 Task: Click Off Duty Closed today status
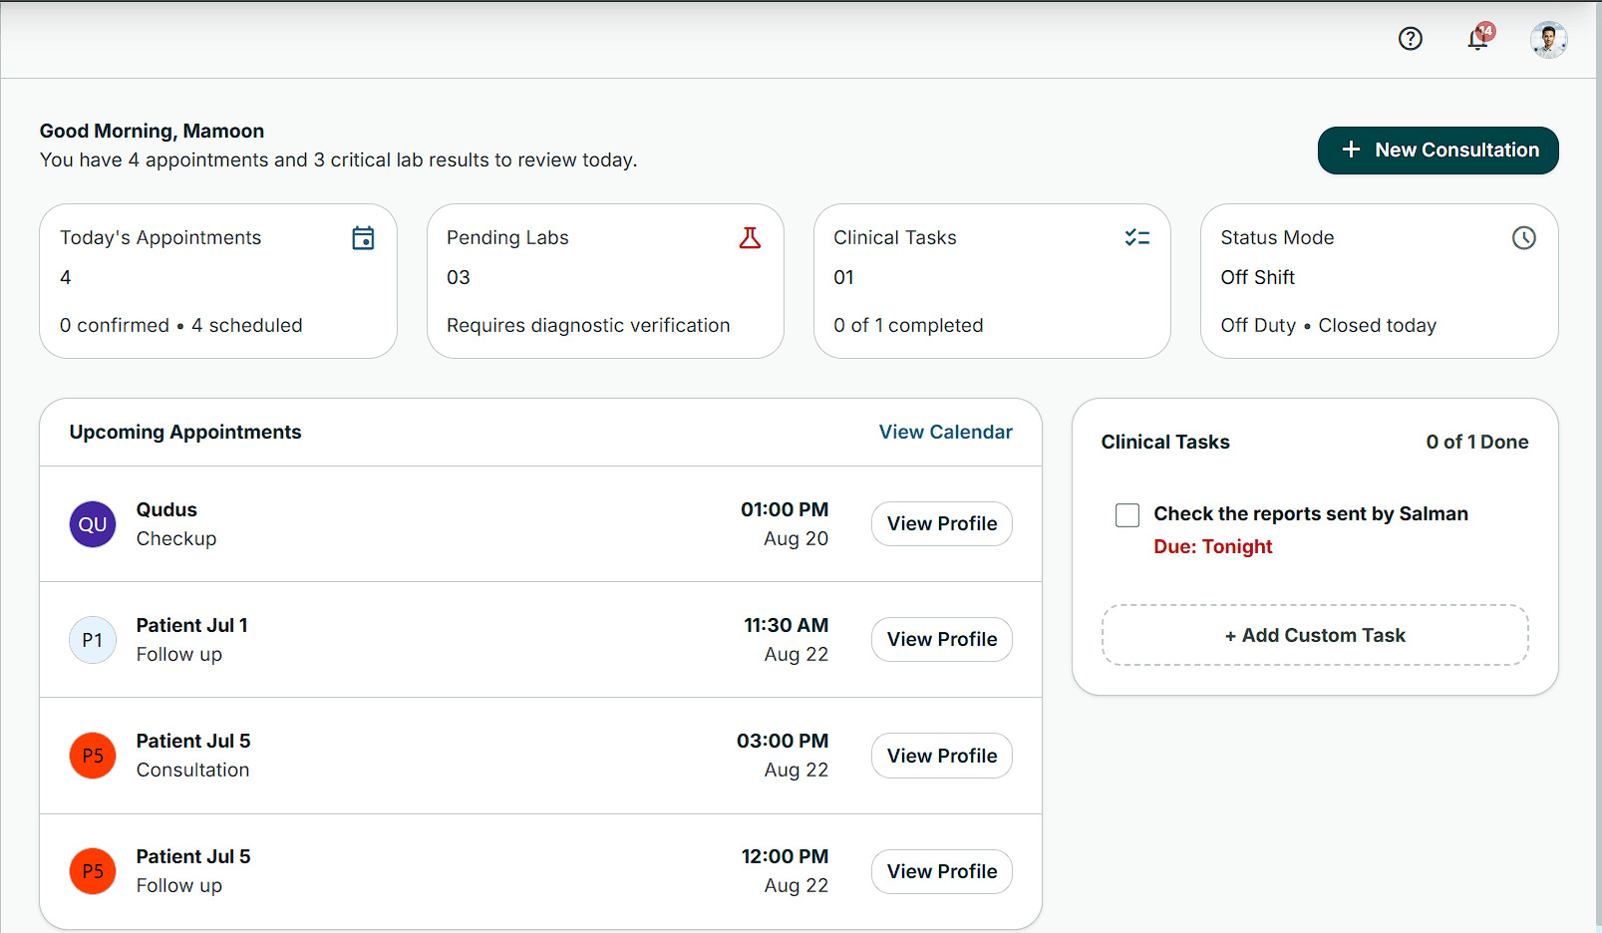[1329, 325]
